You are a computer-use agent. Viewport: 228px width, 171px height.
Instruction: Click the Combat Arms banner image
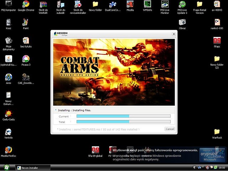114,72
